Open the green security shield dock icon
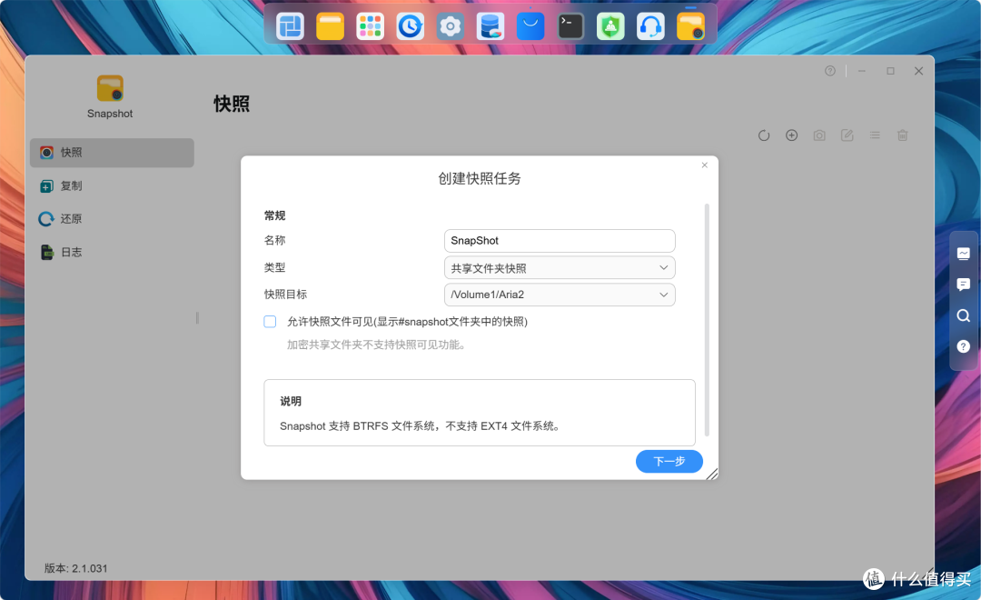 610,26
